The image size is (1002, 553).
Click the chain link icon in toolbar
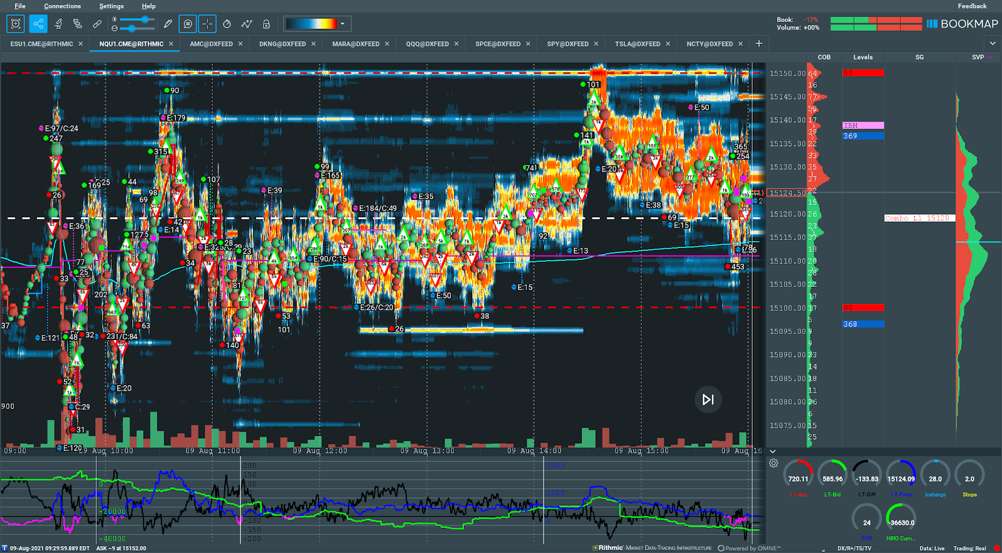tap(97, 24)
